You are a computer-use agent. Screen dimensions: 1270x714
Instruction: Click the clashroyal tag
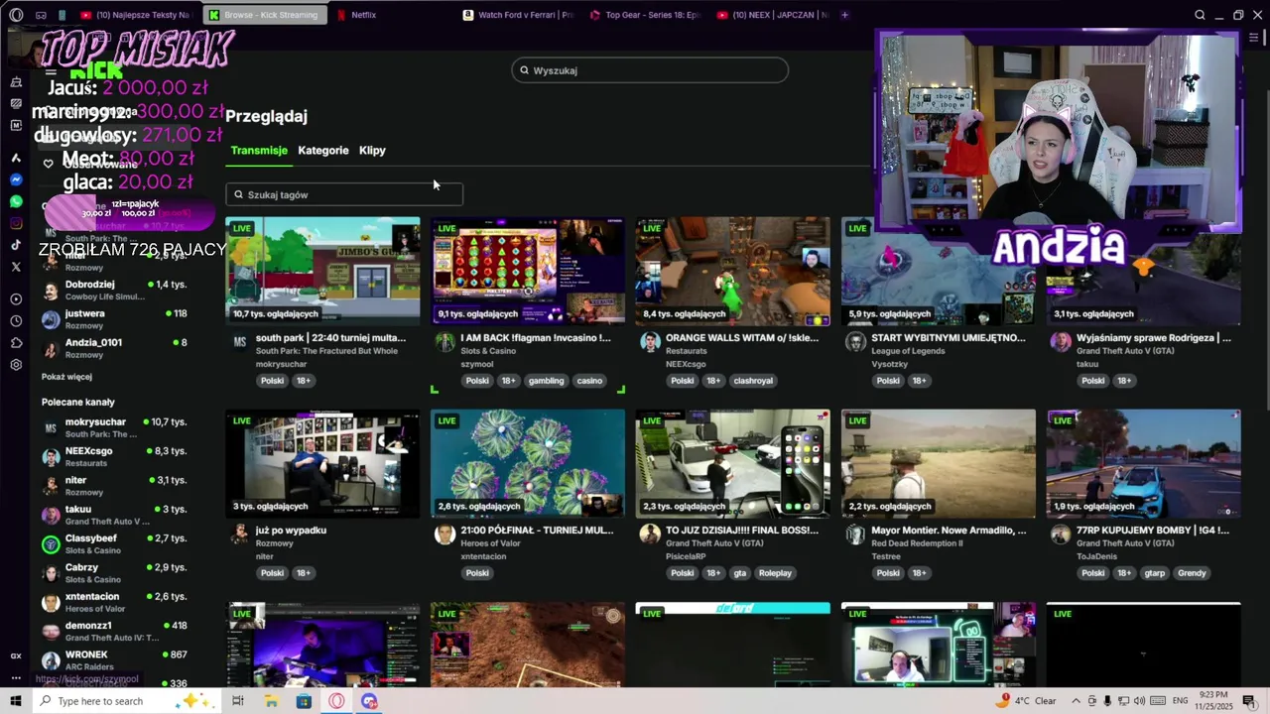752,381
